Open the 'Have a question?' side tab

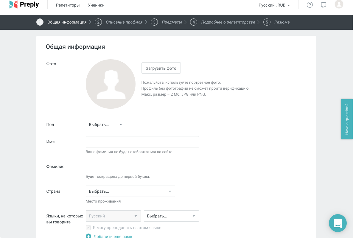[347, 119]
